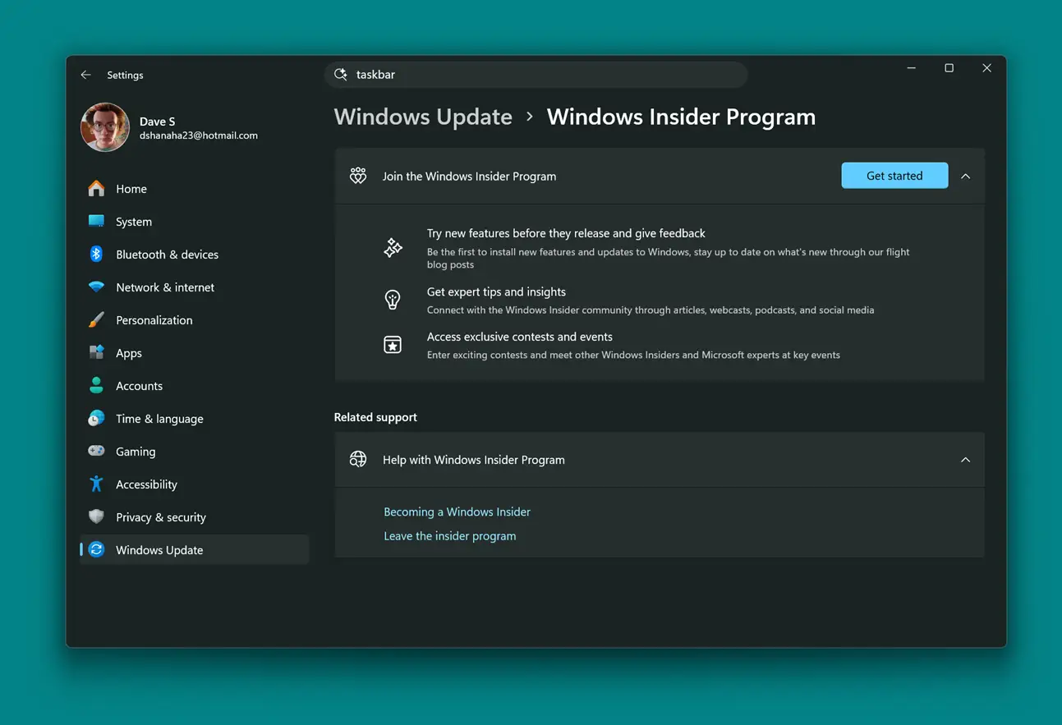Click the star calendar icon beside contests
Image resolution: width=1062 pixels, height=725 pixels.
[393, 345]
